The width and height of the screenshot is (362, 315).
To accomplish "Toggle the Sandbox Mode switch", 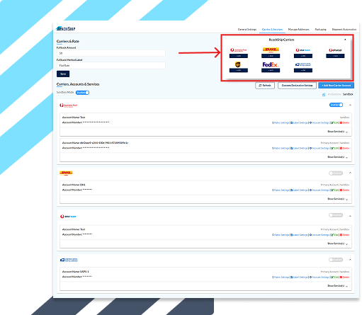I will (82, 93).
